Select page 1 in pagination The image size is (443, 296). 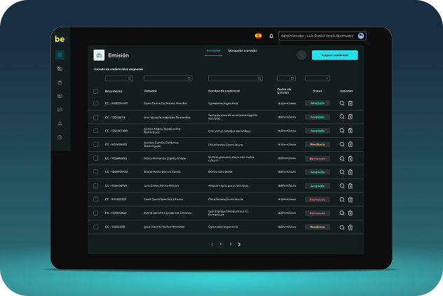pos(221,244)
